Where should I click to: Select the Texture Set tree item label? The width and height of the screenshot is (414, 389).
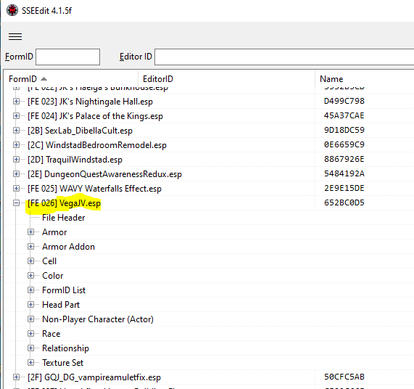click(x=63, y=363)
